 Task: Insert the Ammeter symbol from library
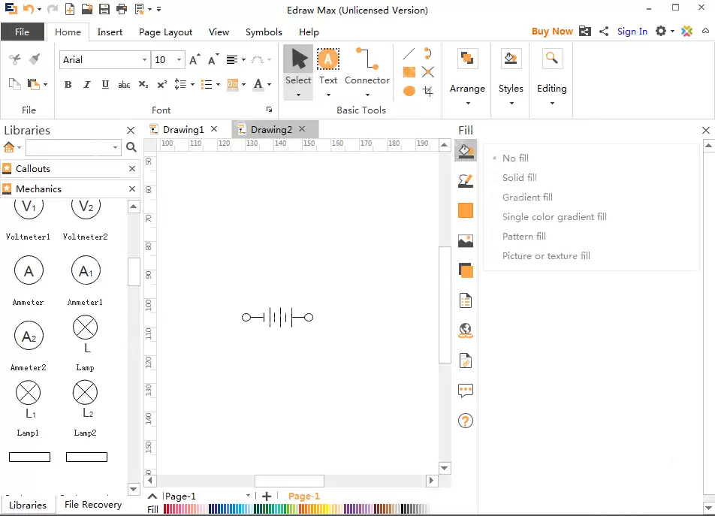tap(29, 271)
